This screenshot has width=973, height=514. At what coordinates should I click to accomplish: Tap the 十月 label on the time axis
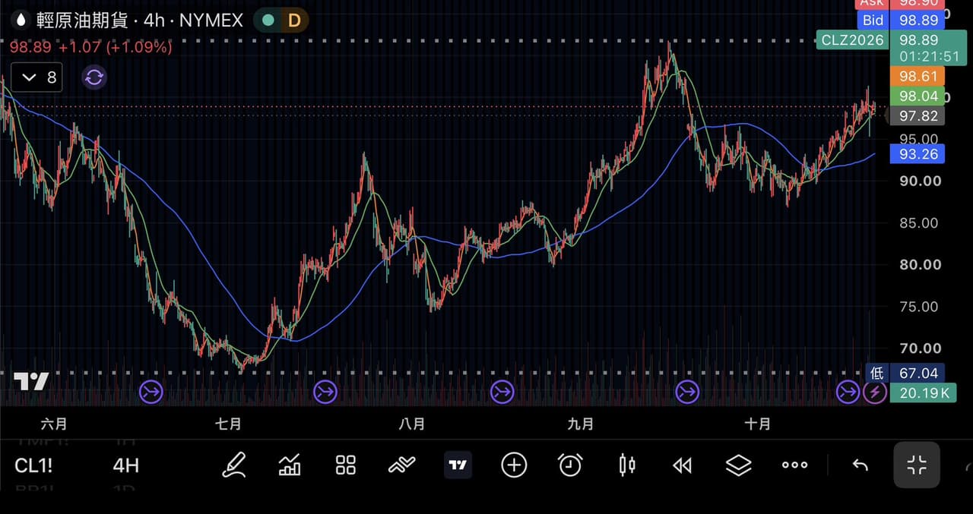pyautogui.click(x=757, y=424)
